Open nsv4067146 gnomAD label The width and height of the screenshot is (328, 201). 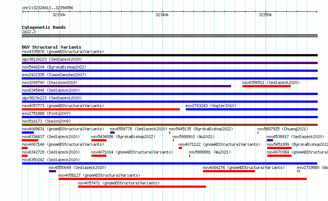coord(63,144)
